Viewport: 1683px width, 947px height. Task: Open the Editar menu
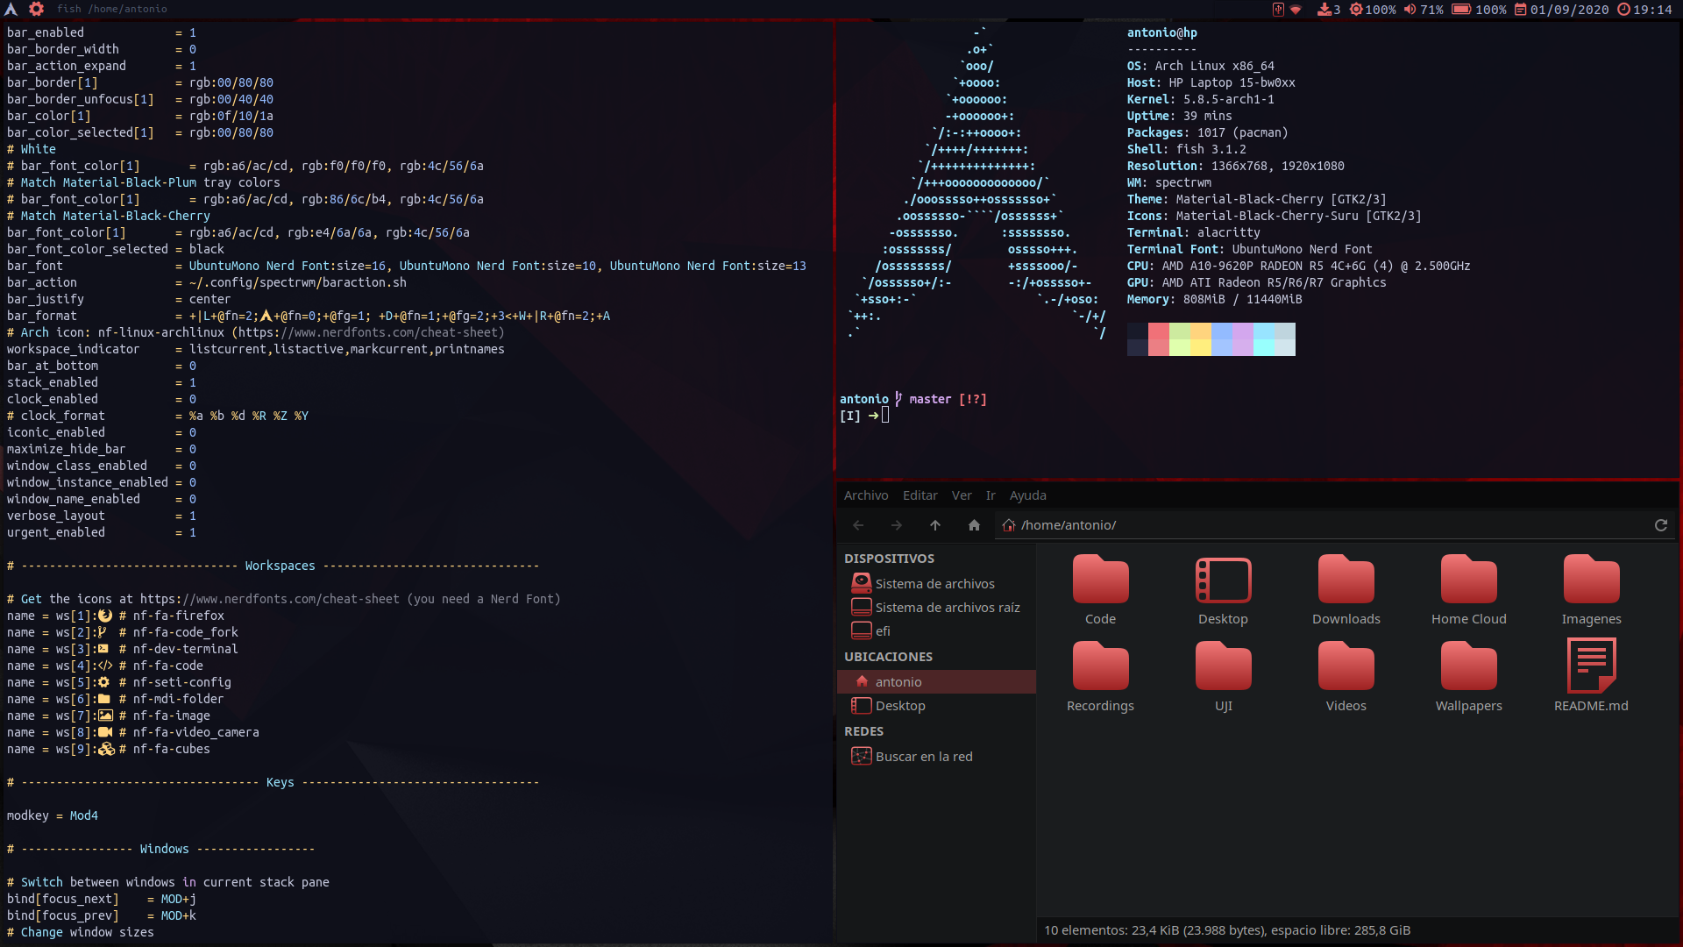point(920,495)
